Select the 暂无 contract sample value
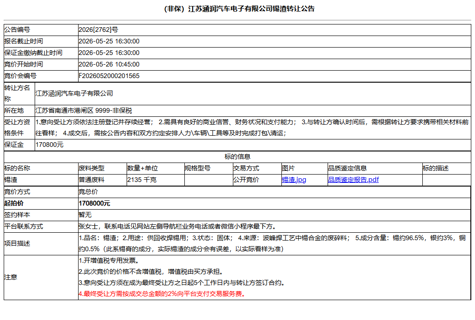The width and height of the screenshot is (475, 320). [x=85, y=215]
